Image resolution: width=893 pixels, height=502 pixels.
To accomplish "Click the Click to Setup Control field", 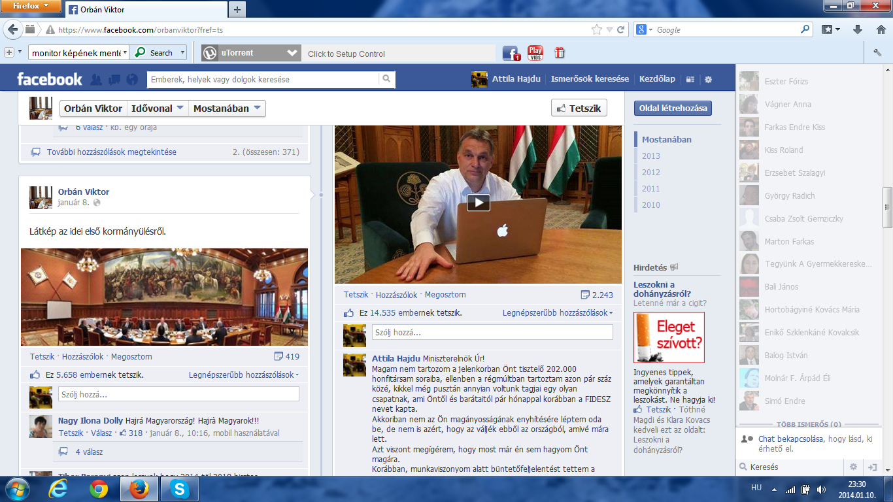I will [398, 54].
